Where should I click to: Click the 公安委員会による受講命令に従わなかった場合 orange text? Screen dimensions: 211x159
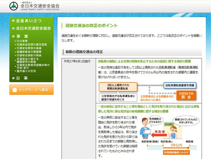[x=157, y=98]
